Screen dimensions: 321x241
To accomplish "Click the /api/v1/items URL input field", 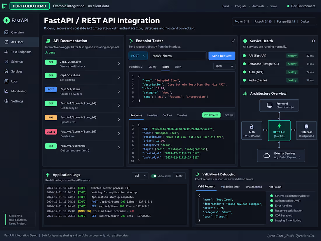I will pos(178,56).
